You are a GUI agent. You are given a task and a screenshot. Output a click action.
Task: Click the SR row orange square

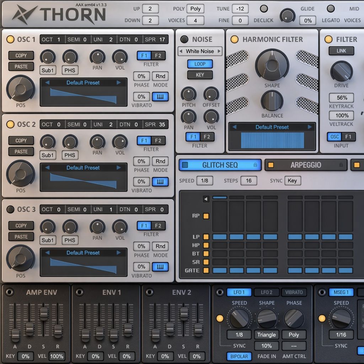[x=206, y=262]
